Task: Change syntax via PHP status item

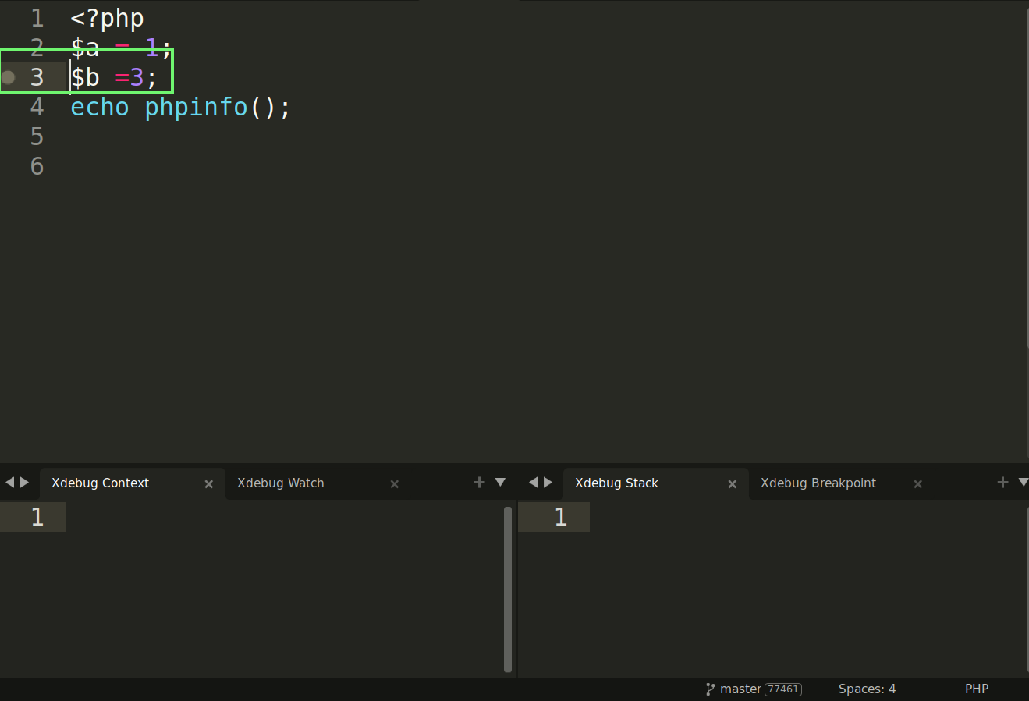Action: click(977, 689)
